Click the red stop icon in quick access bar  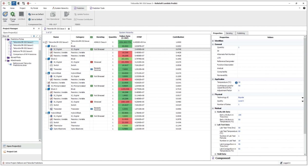[28, 3]
